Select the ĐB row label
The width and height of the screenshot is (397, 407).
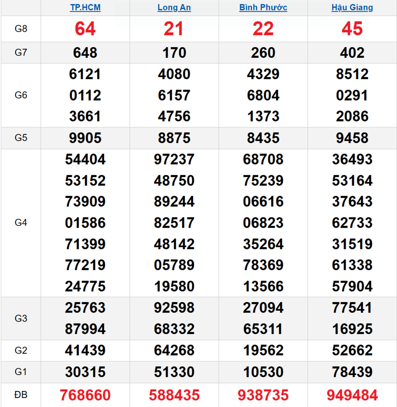click(x=21, y=395)
